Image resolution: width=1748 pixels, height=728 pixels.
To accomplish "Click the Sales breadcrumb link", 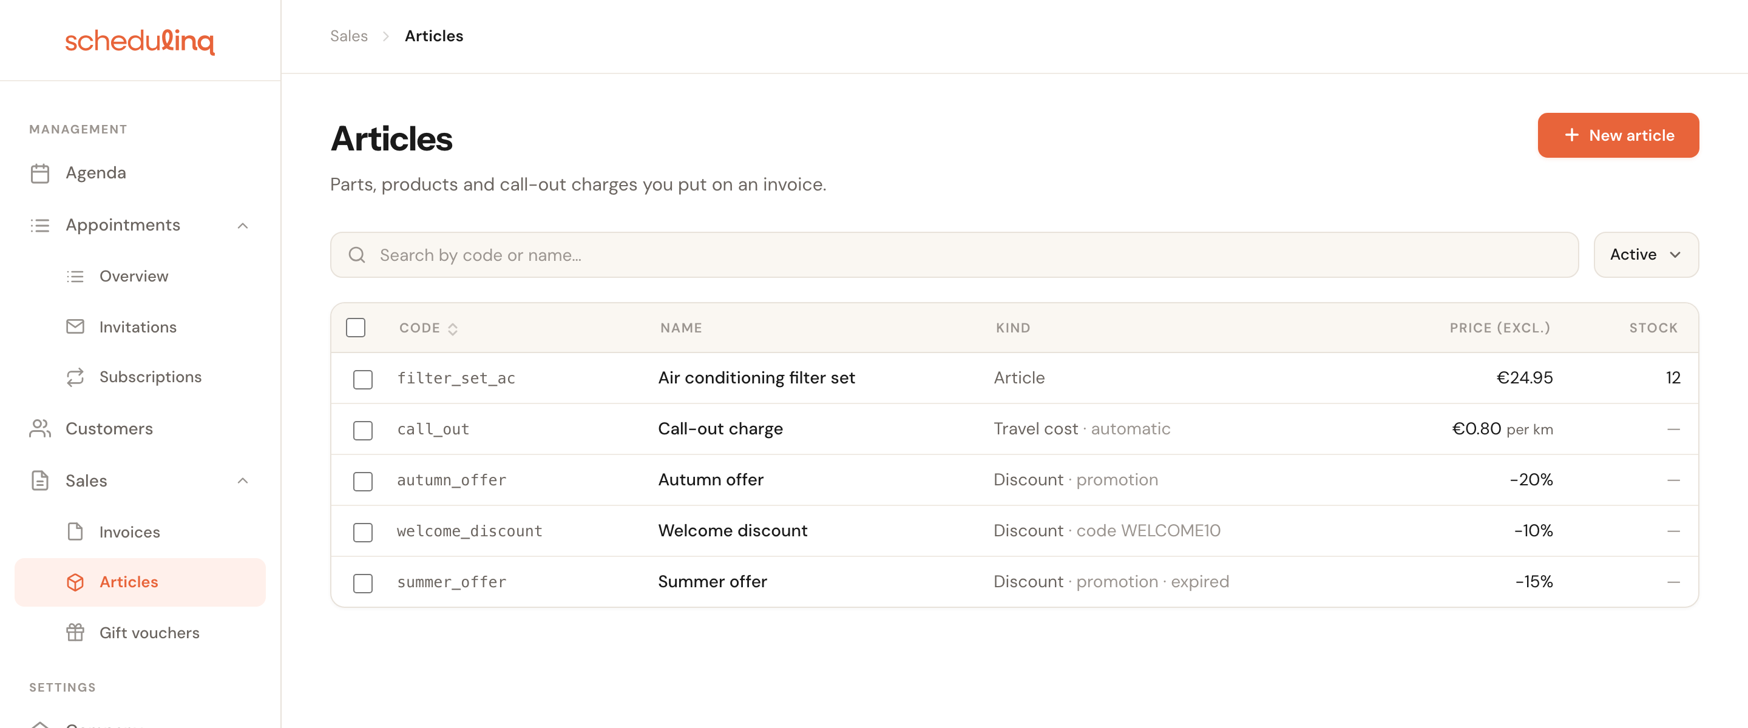I will click(x=349, y=36).
